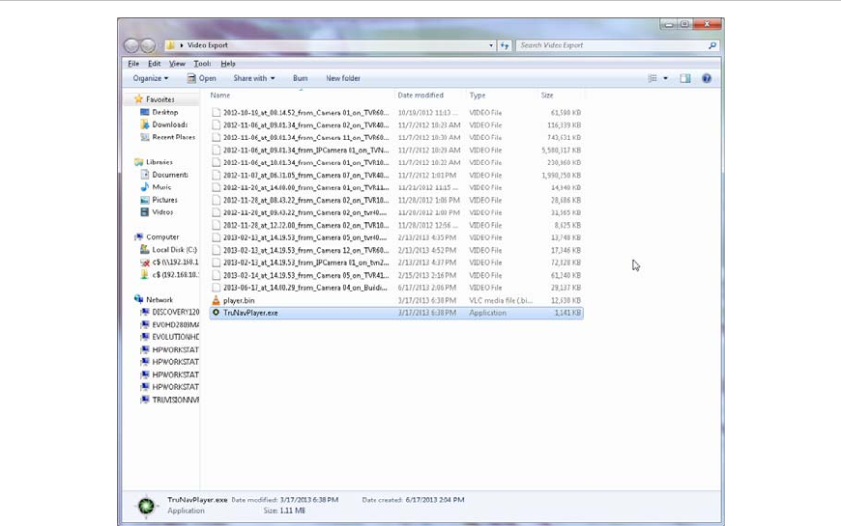Sort by Type column header
The width and height of the screenshot is (841, 526).
click(478, 96)
